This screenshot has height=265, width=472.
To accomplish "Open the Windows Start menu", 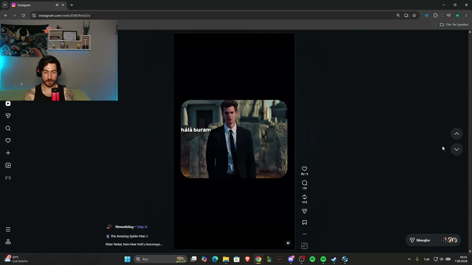I will pos(127,259).
